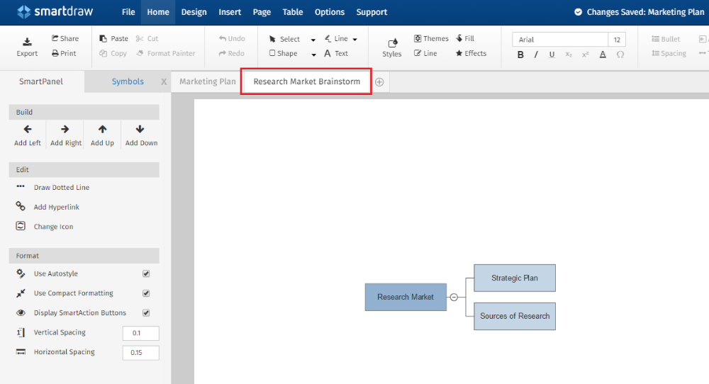Click the Copy tool
This screenshot has height=384, width=709.
click(113, 53)
